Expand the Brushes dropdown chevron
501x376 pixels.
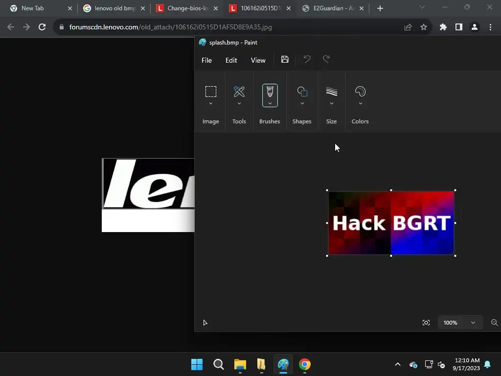coord(270,103)
